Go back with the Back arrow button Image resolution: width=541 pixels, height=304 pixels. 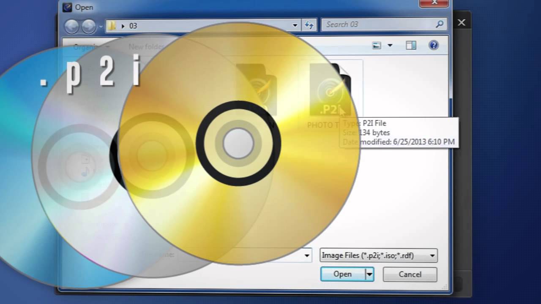[72, 27]
